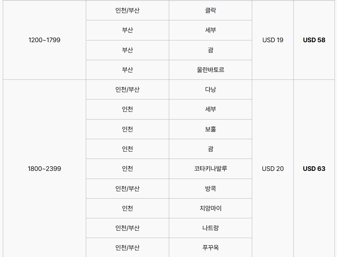Viewport: 337px width, 257px height.
Task: Select 인천 departure beside 코타키나발루
Action: [x=127, y=169]
